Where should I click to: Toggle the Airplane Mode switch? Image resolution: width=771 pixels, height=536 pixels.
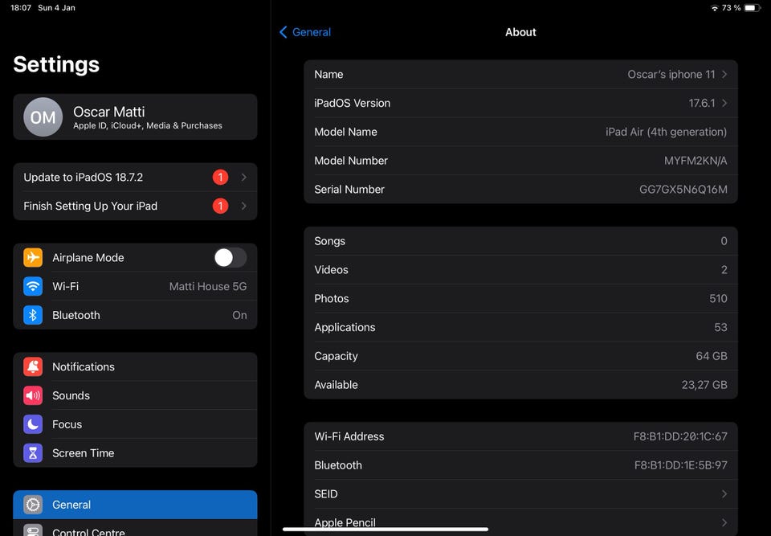230,257
